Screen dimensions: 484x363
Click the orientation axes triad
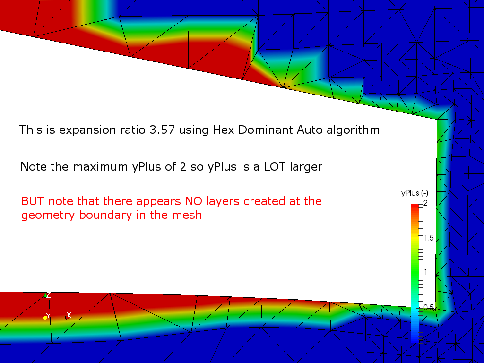tap(58, 306)
